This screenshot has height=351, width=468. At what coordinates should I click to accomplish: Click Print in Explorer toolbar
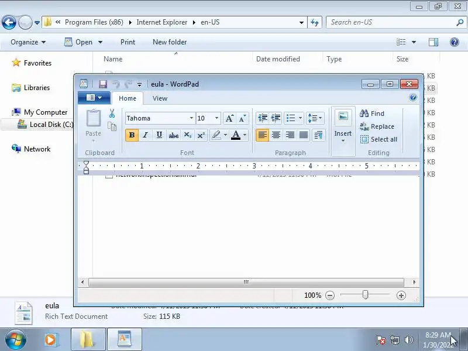[x=128, y=42]
